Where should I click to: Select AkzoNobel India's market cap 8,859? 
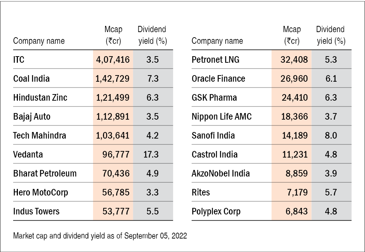(296, 173)
